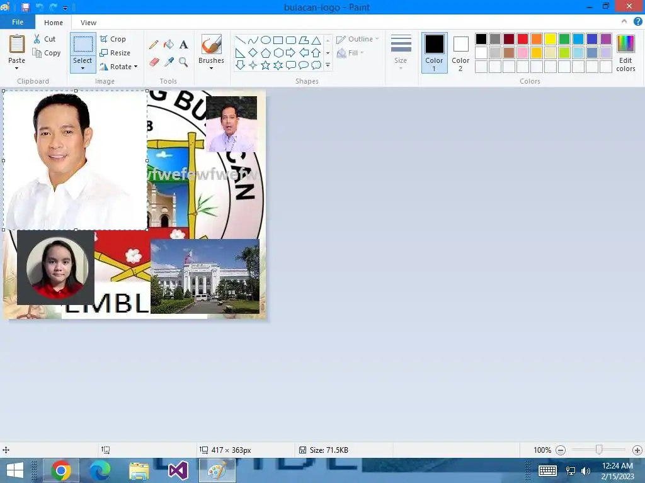Open Visual Studio from the taskbar
The width and height of the screenshot is (645, 483).
[178, 470]
